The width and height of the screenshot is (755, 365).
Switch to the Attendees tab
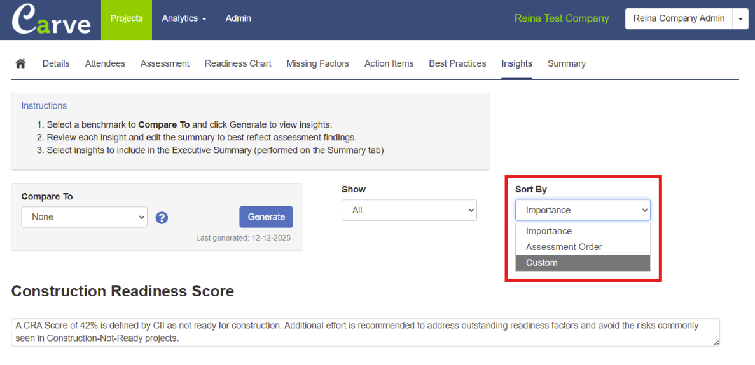tap(105, 63)
